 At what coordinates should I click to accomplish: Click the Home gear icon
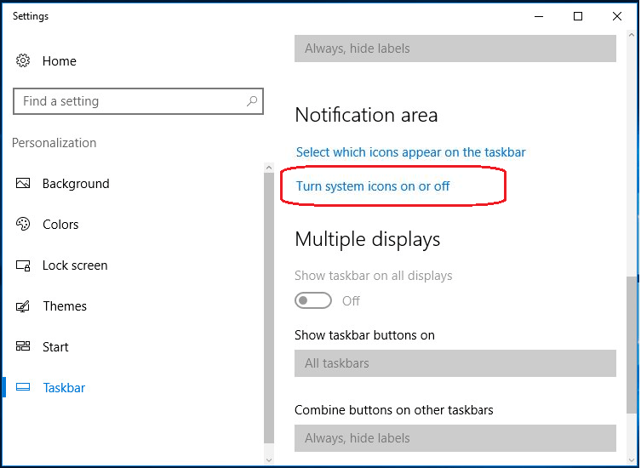point(24,61)
